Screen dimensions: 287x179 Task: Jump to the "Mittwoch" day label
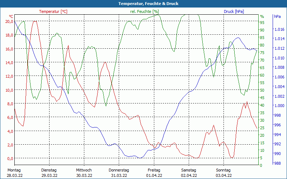click(84, 170)
